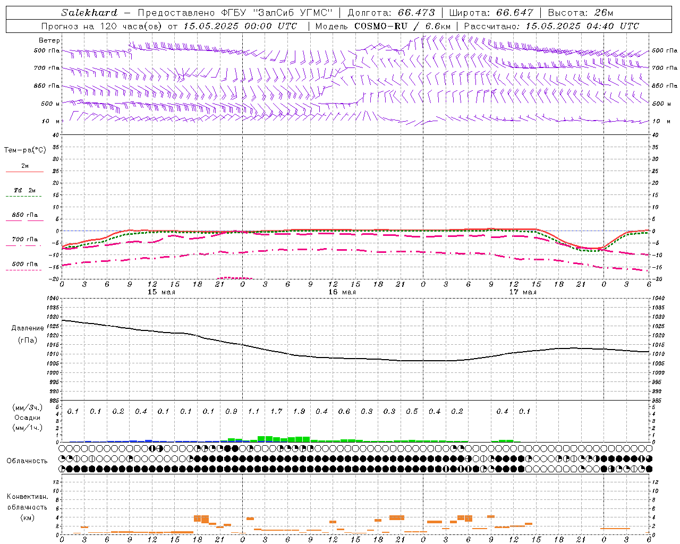
Task: Select the Тем-ра(°C) axis title
Action: [x=25, y=150]
